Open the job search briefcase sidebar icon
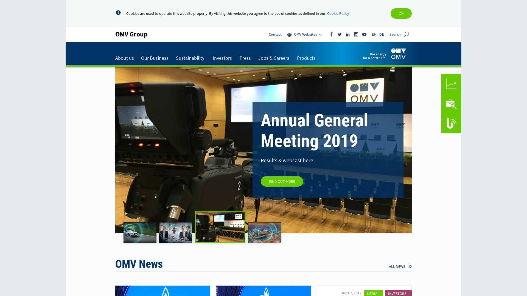 click(x=451, y=104)
